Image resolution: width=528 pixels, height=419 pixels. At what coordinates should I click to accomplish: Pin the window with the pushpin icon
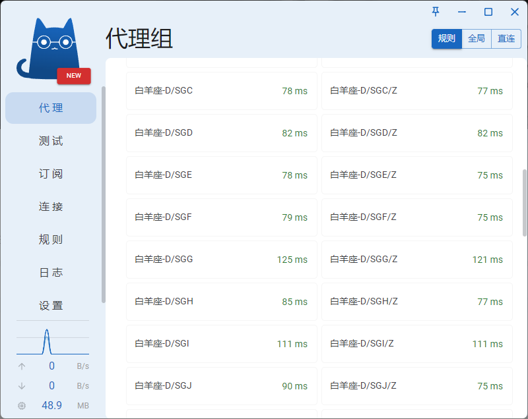(x=436, y=12)
